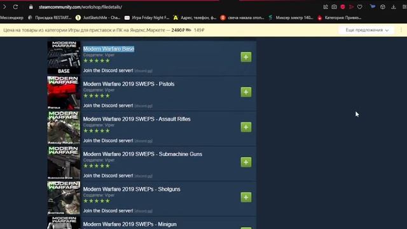Open the Адрес, телефон bookmark
Image resolution: width=407 pixels, height=229 pixels.
coord(195,18)
